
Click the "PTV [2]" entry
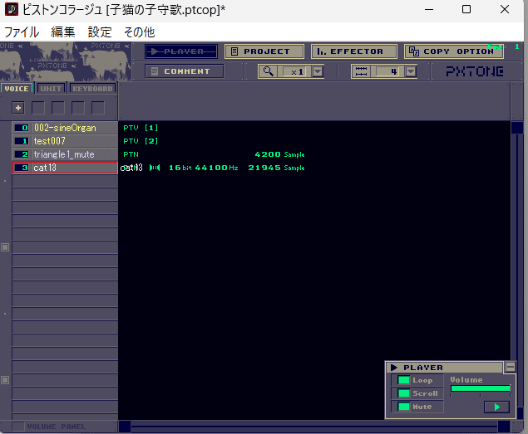coord(141,141)
